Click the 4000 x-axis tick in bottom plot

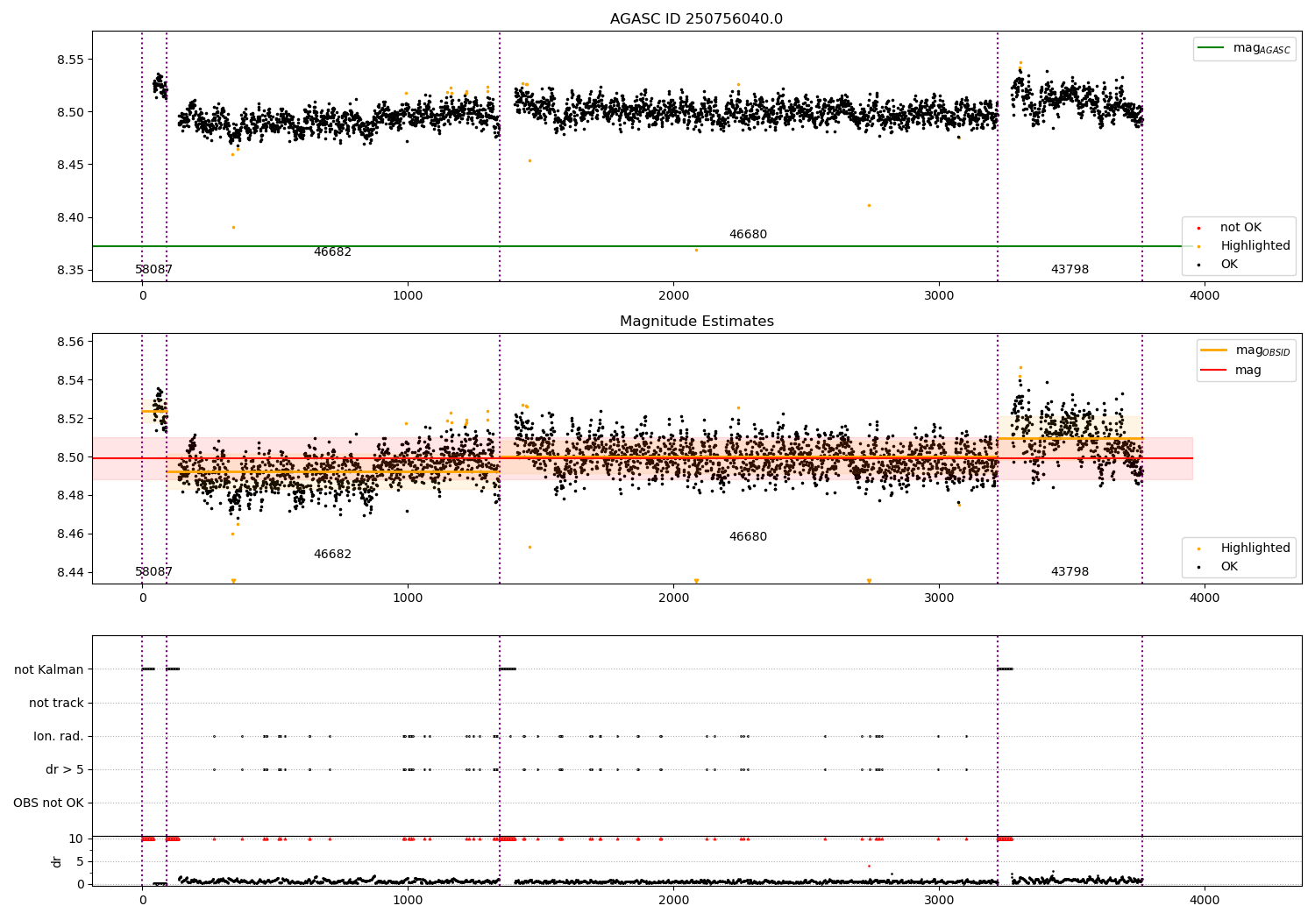pyautogui.click(x=1205, y=900)
